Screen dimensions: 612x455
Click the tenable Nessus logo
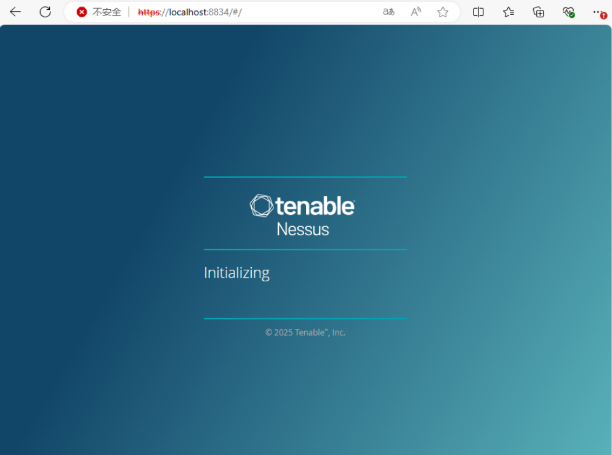pyautogui.click(x=302, y=215)
